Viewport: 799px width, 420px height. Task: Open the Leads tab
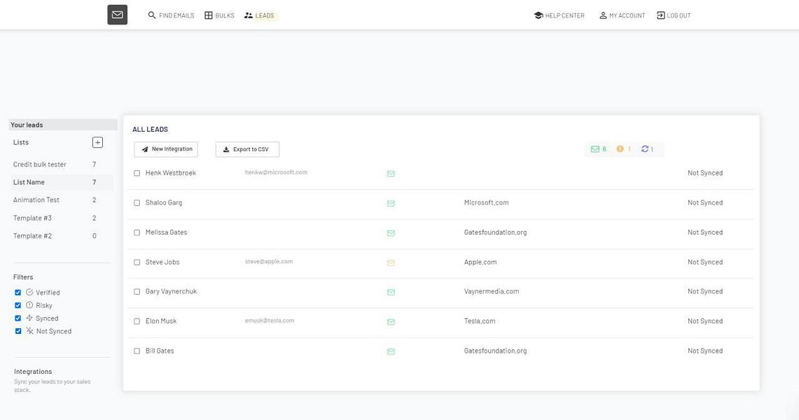(259, 15)
